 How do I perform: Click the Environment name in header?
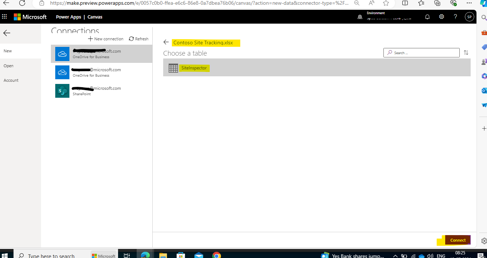(x=389, y=18)
